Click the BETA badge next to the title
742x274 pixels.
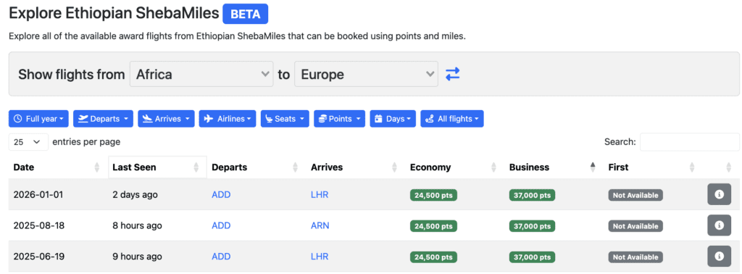[x=246, y=14]
